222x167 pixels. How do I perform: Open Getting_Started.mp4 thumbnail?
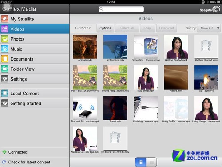[x=176, y=47]
